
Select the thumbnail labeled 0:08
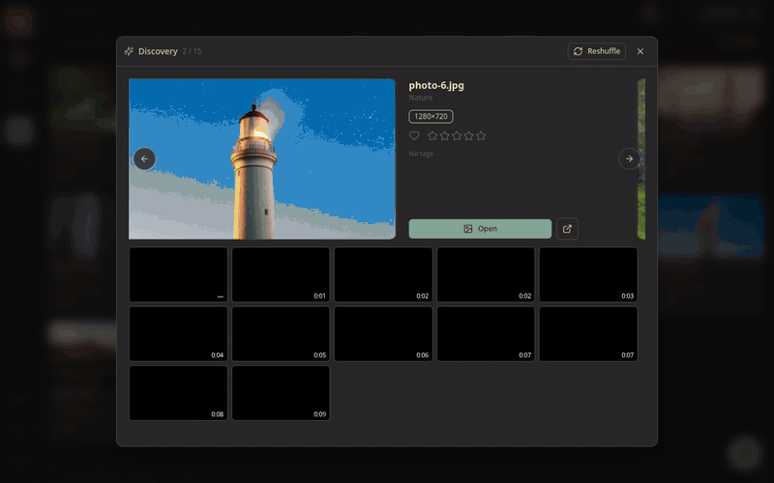tap(178, 393)
